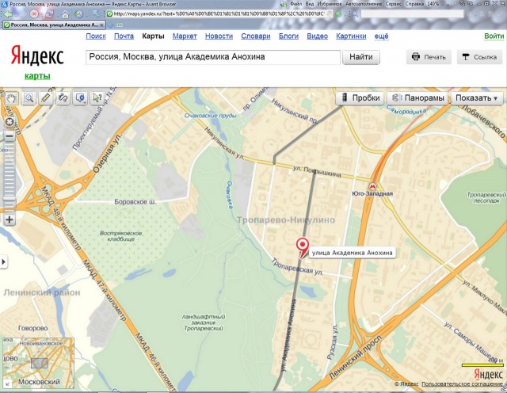The height and width of the screenshot is (393, 507).
Task: Click the red placemark pin on map
Action: pyautogui.click(x=303, y=247)
